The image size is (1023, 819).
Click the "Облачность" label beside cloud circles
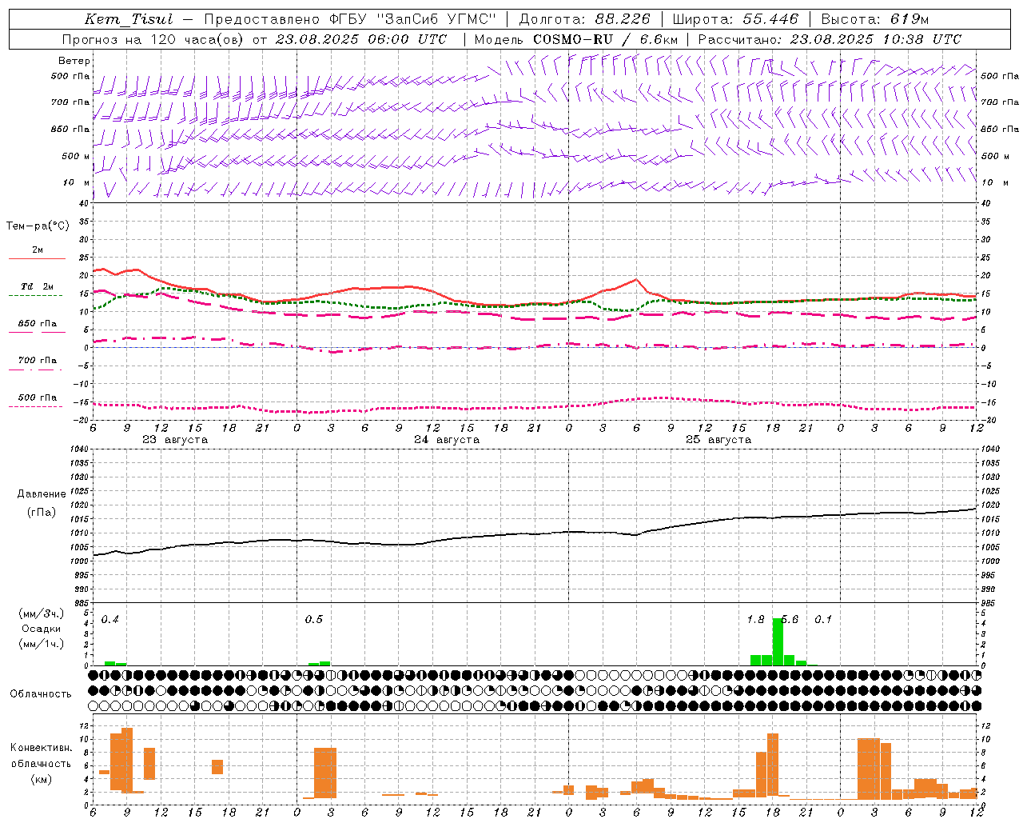41,694
